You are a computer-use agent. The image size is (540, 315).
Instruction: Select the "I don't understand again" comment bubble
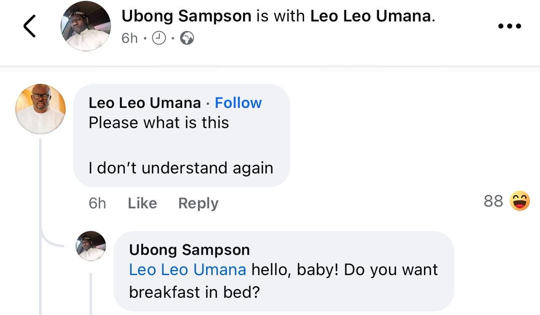click(181, 168)
